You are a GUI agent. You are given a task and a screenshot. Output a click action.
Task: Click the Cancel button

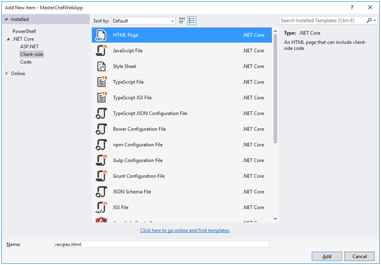point(360,256)
